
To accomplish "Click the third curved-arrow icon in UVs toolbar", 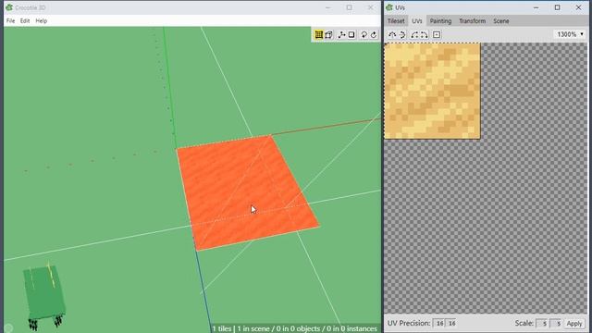I will (414, 35).
